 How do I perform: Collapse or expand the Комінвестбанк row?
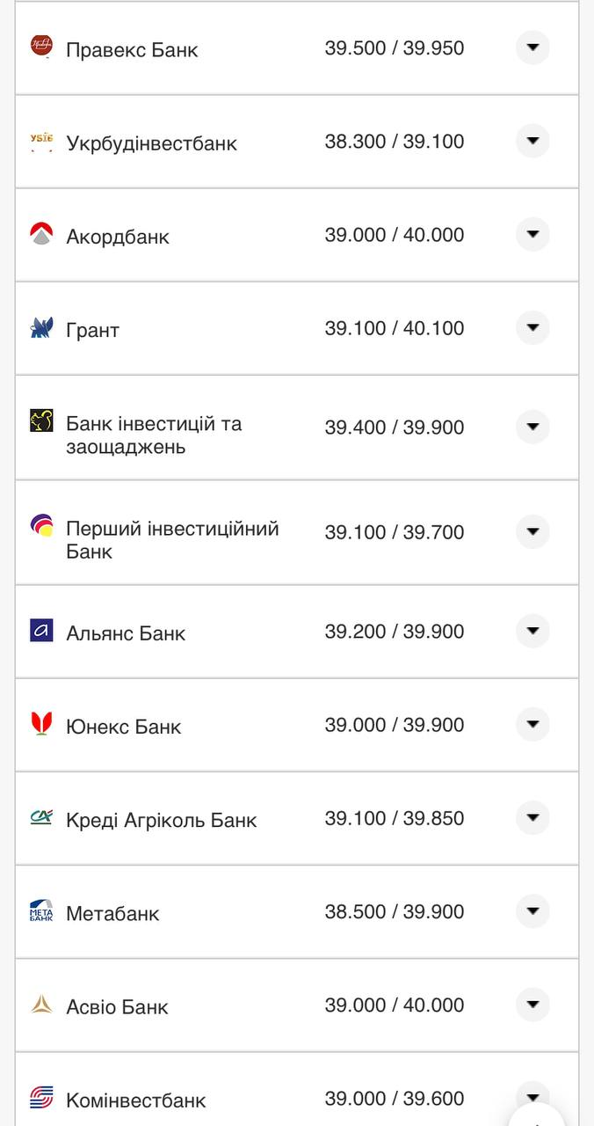coord(532,1097)
